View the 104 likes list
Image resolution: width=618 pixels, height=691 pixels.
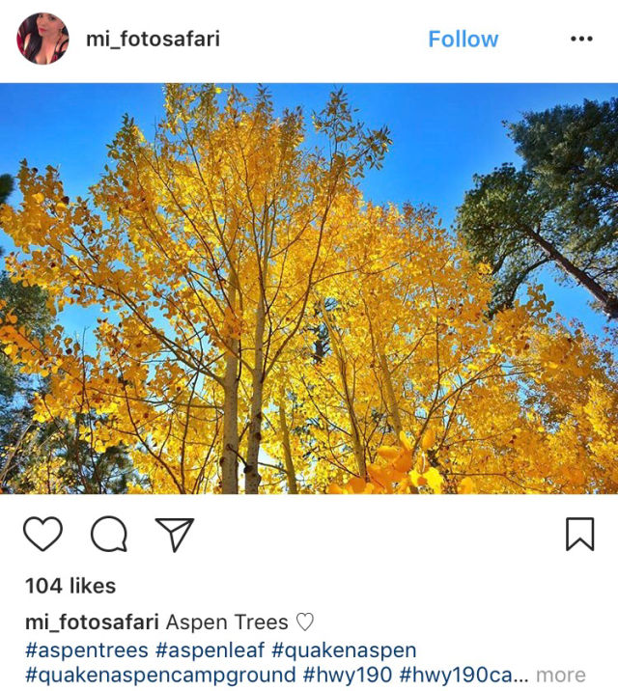coord(70,586)
